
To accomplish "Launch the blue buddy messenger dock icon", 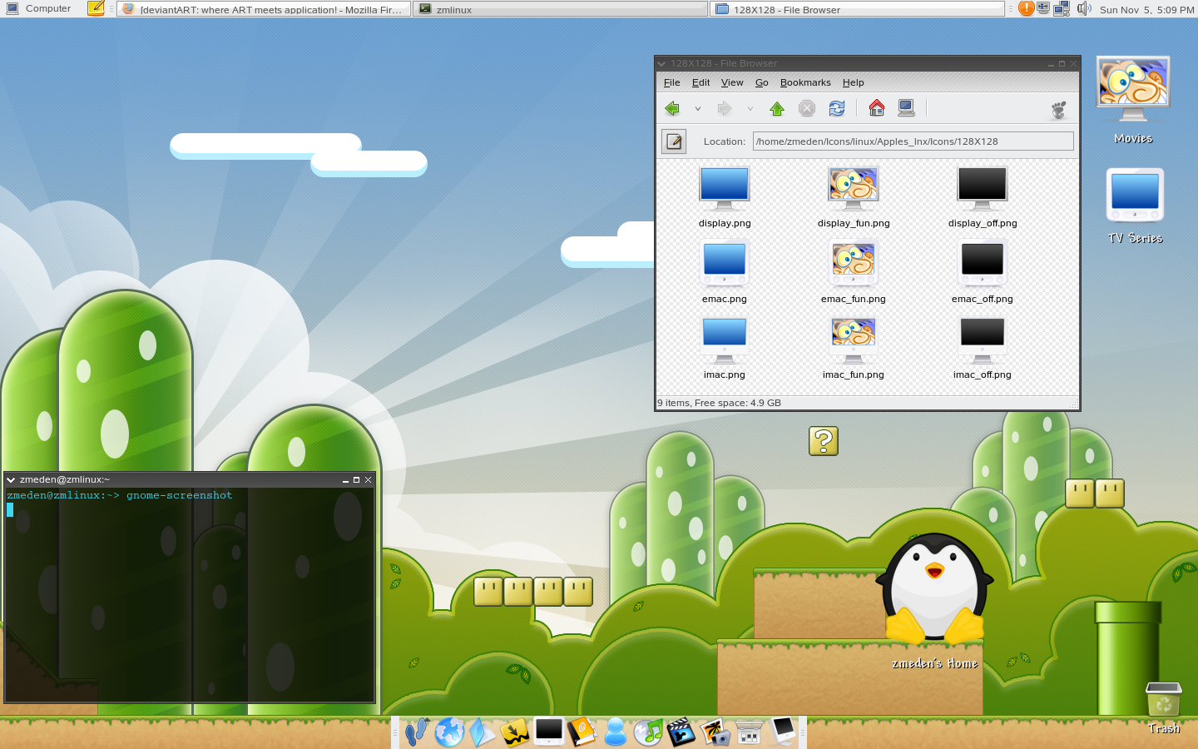I will click(x=616, y=732).
